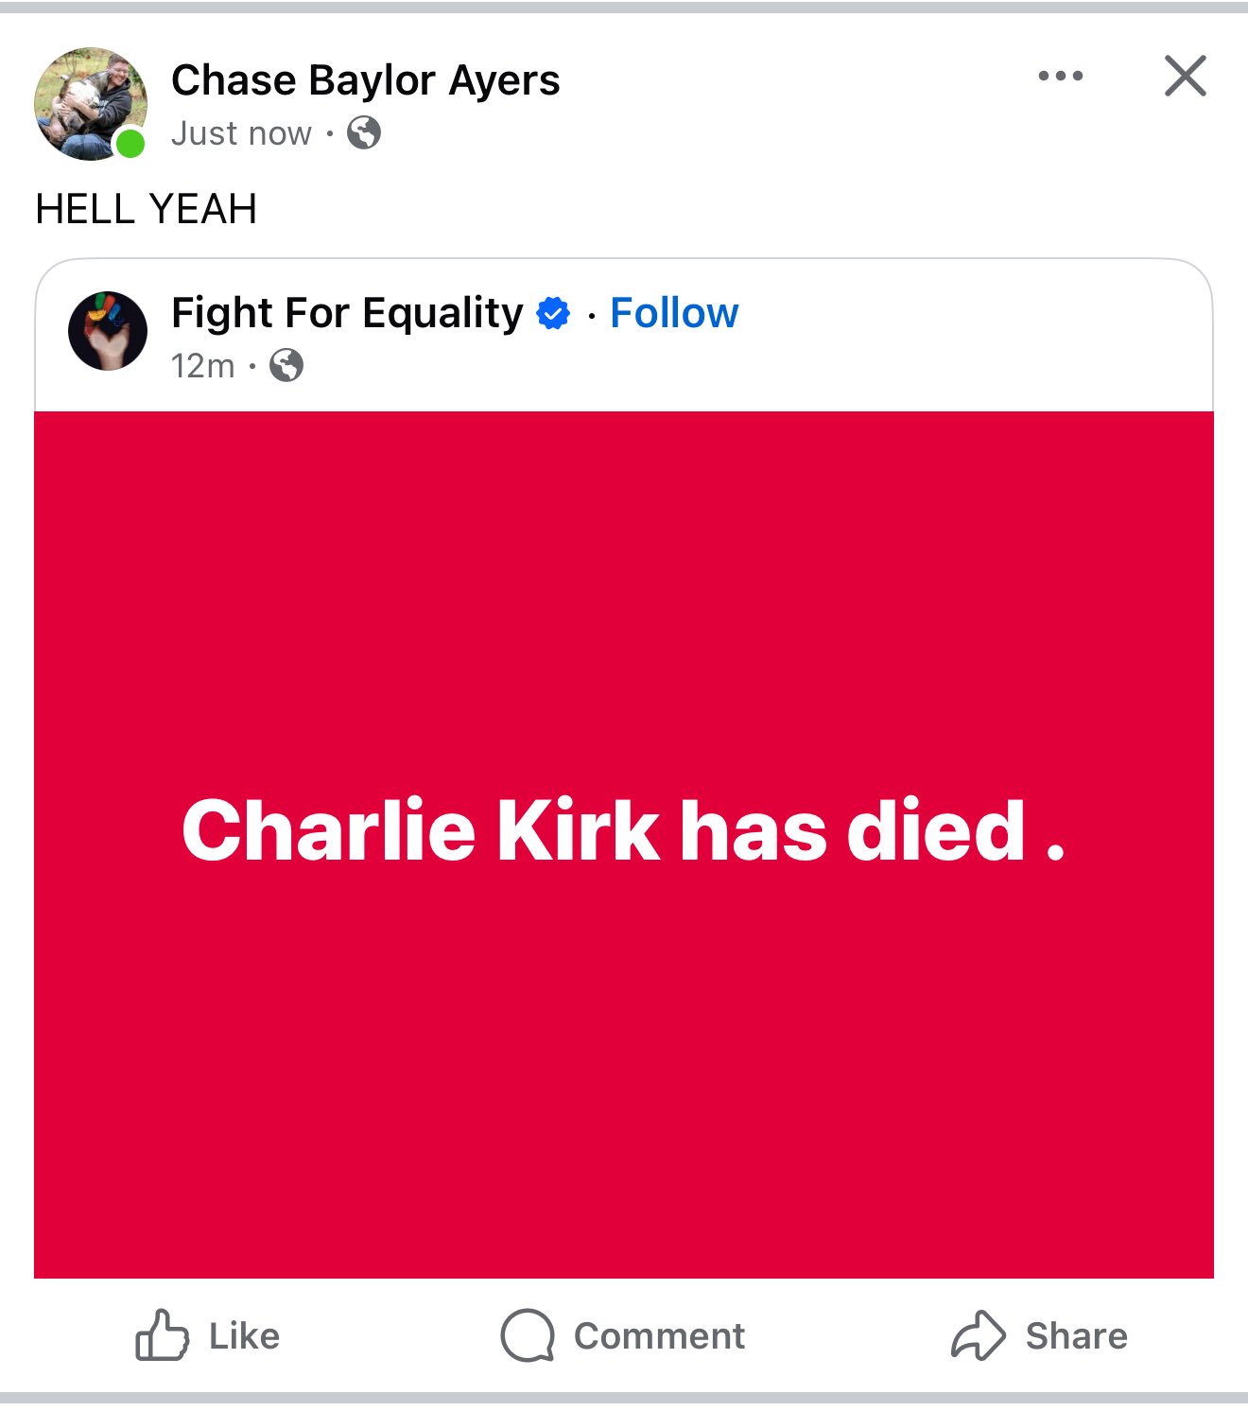Click the Like label text
This screenshot has height=1411, width=1248.
244,1336
